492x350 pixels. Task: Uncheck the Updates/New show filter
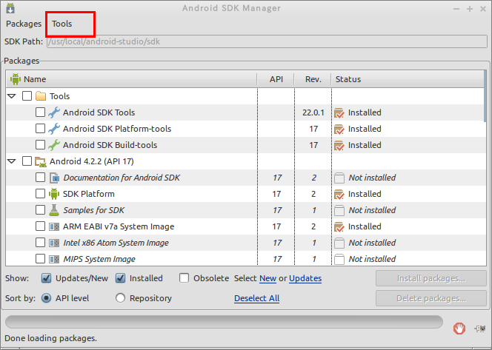pos(47,278)
